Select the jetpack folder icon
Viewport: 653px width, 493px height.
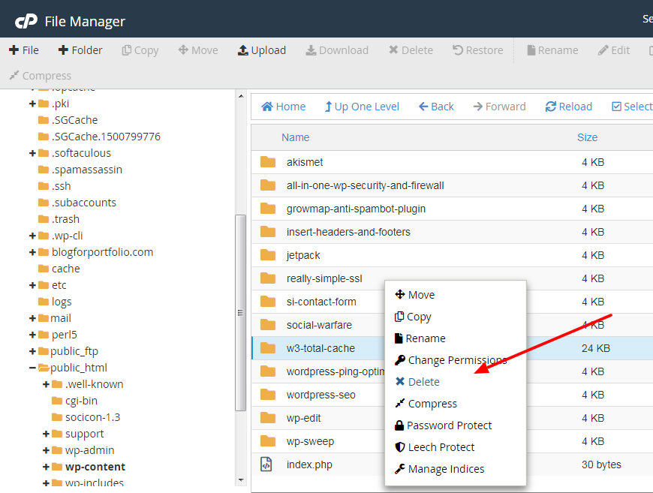click(x=268, y=255)
